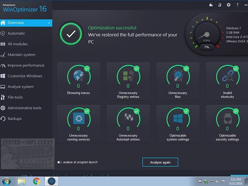Open the Windows Start menu orb
Screen dimensions: 248x186
point(7,181)
